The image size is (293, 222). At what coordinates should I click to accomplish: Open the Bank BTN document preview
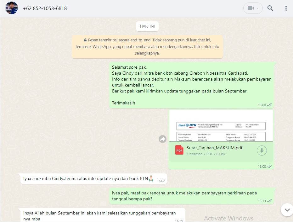point(221,126)
